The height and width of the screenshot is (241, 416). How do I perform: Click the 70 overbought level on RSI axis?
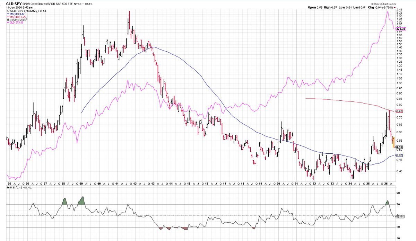pos(398,205)
